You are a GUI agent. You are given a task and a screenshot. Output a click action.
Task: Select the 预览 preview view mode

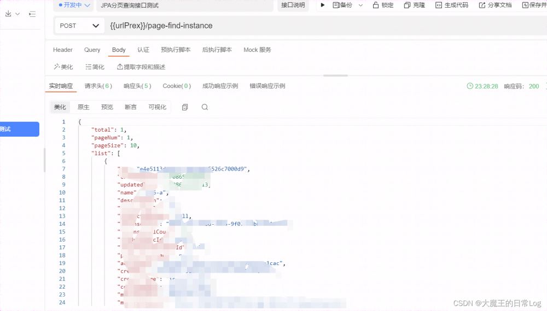coord(107,107)
